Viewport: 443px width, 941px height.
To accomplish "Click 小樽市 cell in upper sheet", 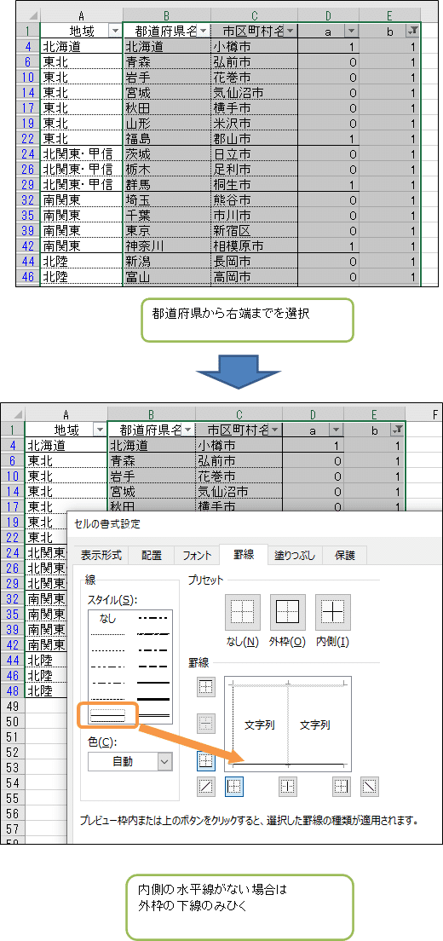I will pos(254,46).
